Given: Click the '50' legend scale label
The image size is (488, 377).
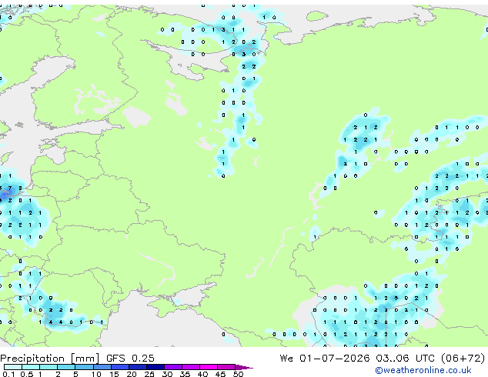Looking at the screenshot, I should [x=238, y=374].
